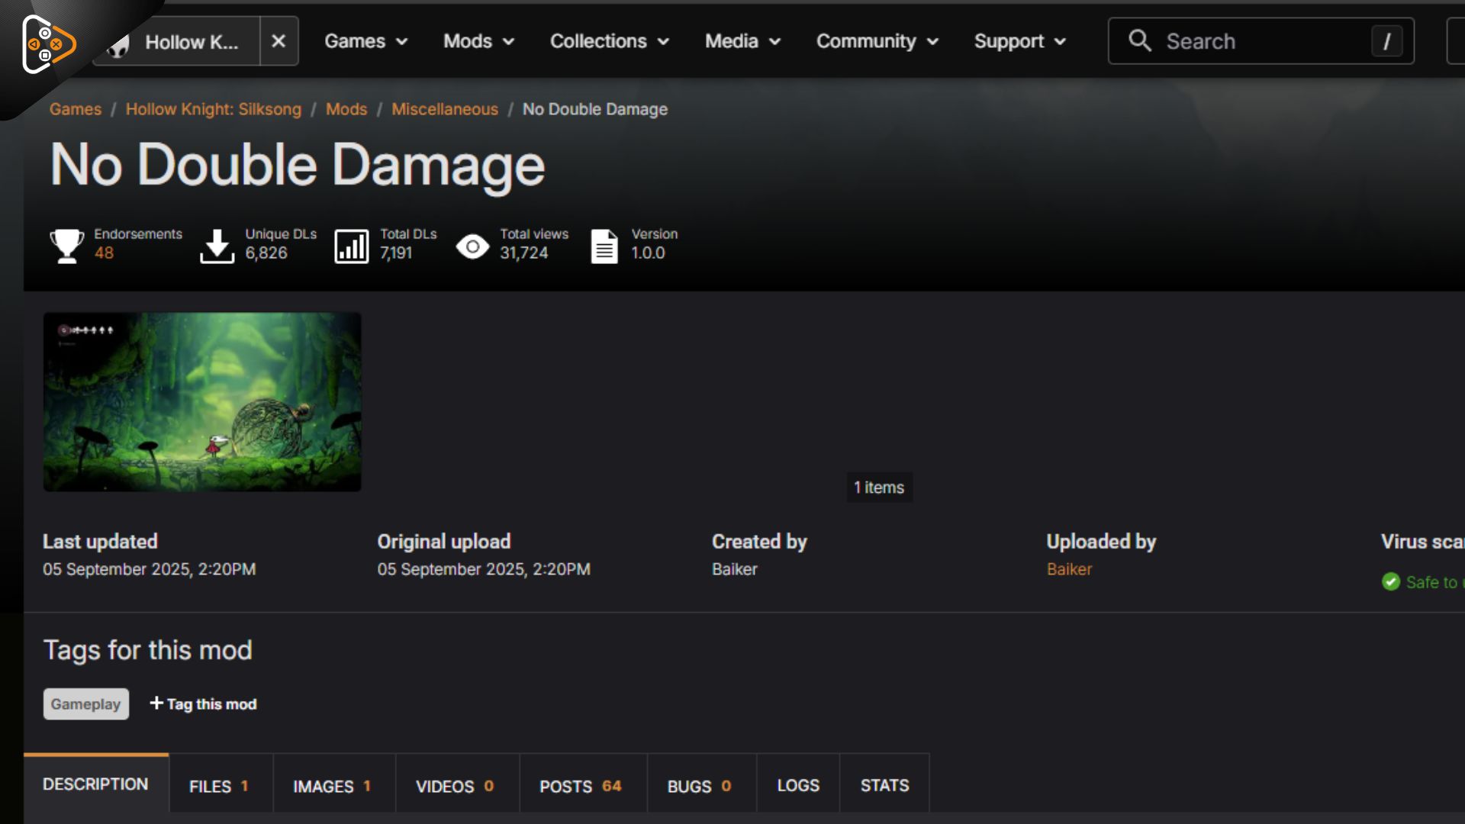Viewport: 1465px width, 824px height.
Task: Click the 1 items gallery counter
Action: point(879,488)
